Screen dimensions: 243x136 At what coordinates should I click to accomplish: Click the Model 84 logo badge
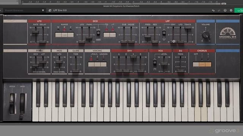228,33
